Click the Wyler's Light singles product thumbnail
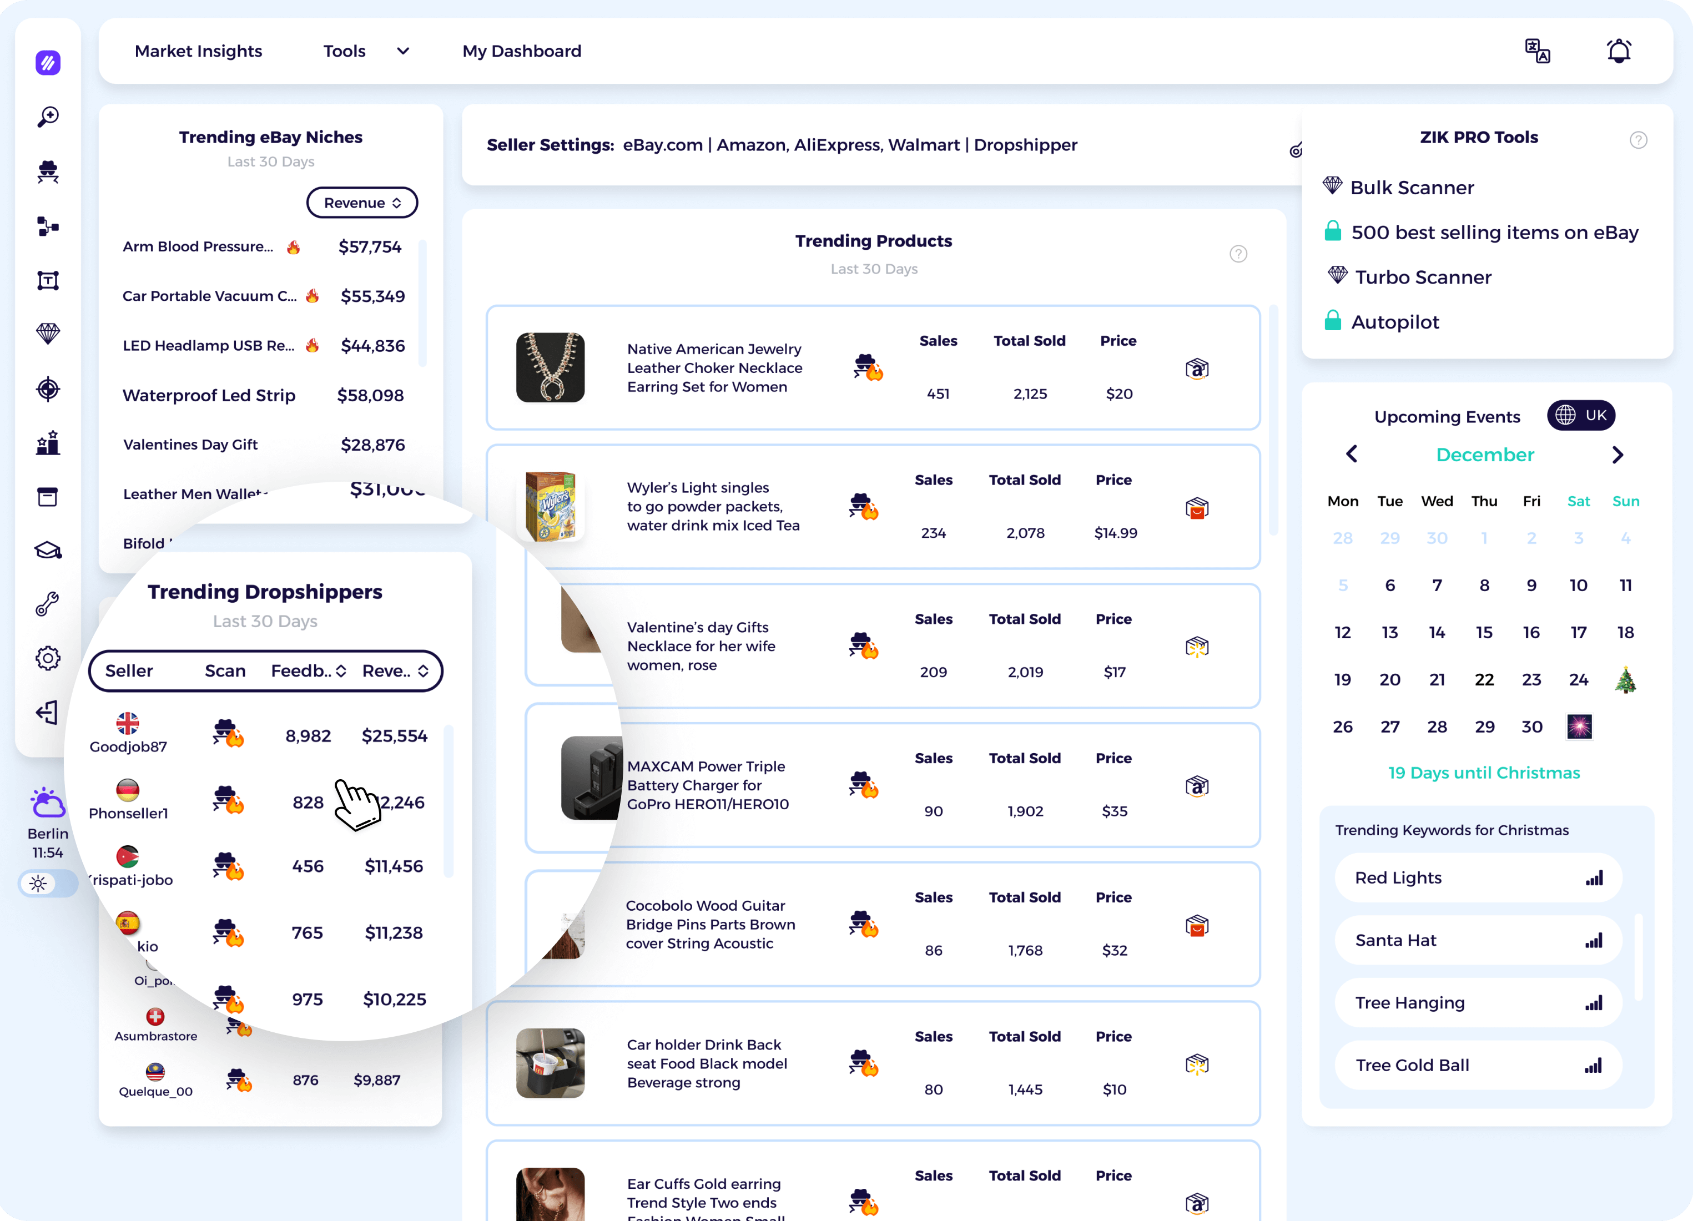1693x1221 pixels. 550,506
